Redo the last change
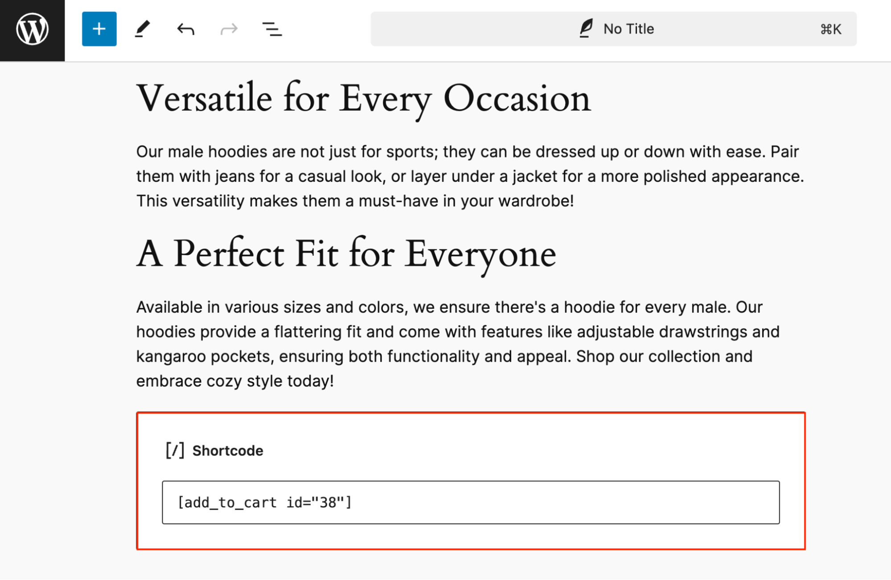This screenshot has height=580, width=891. point(229,29)
